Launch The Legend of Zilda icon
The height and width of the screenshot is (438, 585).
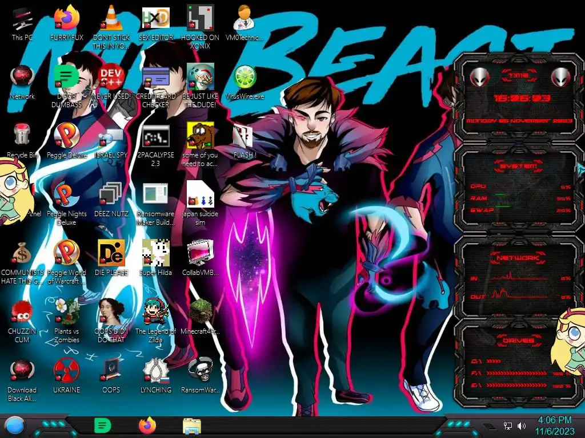pyautogui.click(x=156, y=321)
